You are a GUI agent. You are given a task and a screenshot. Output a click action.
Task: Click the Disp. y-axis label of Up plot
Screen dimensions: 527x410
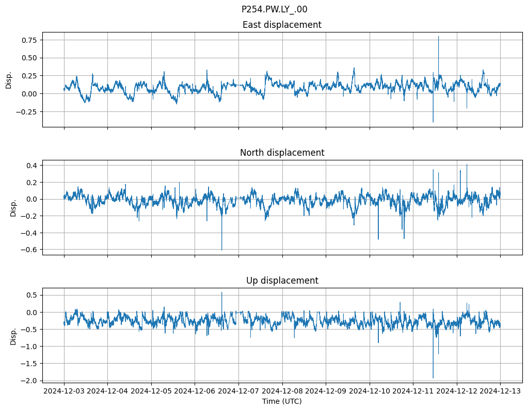click(13, 335)
